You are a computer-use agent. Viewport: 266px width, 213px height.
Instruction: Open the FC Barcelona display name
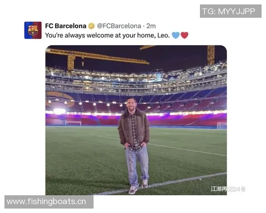click(x=66, y=26)
